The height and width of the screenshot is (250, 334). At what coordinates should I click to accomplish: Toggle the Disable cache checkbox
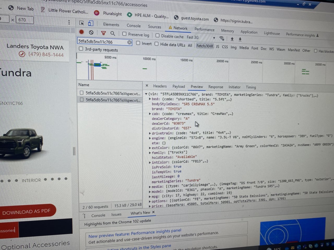point(157,35)
